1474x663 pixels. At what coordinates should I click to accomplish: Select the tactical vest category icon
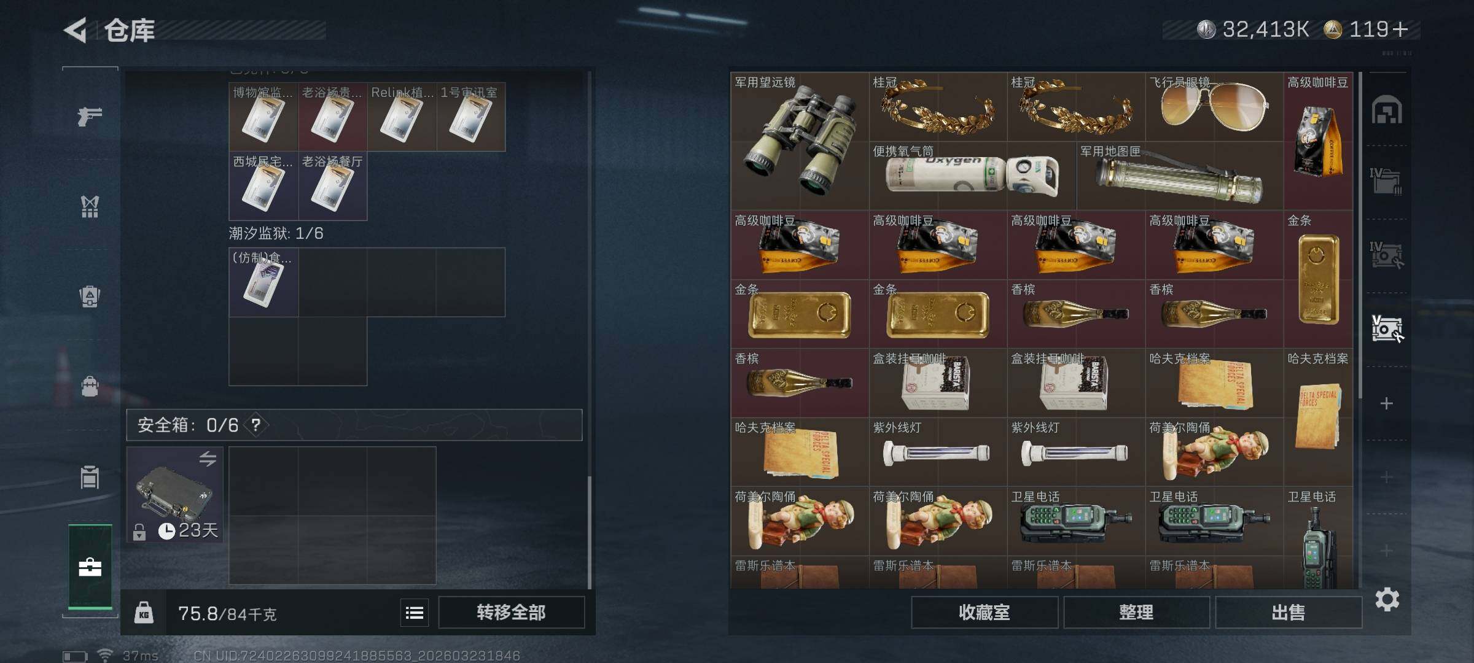coord(90,207)
